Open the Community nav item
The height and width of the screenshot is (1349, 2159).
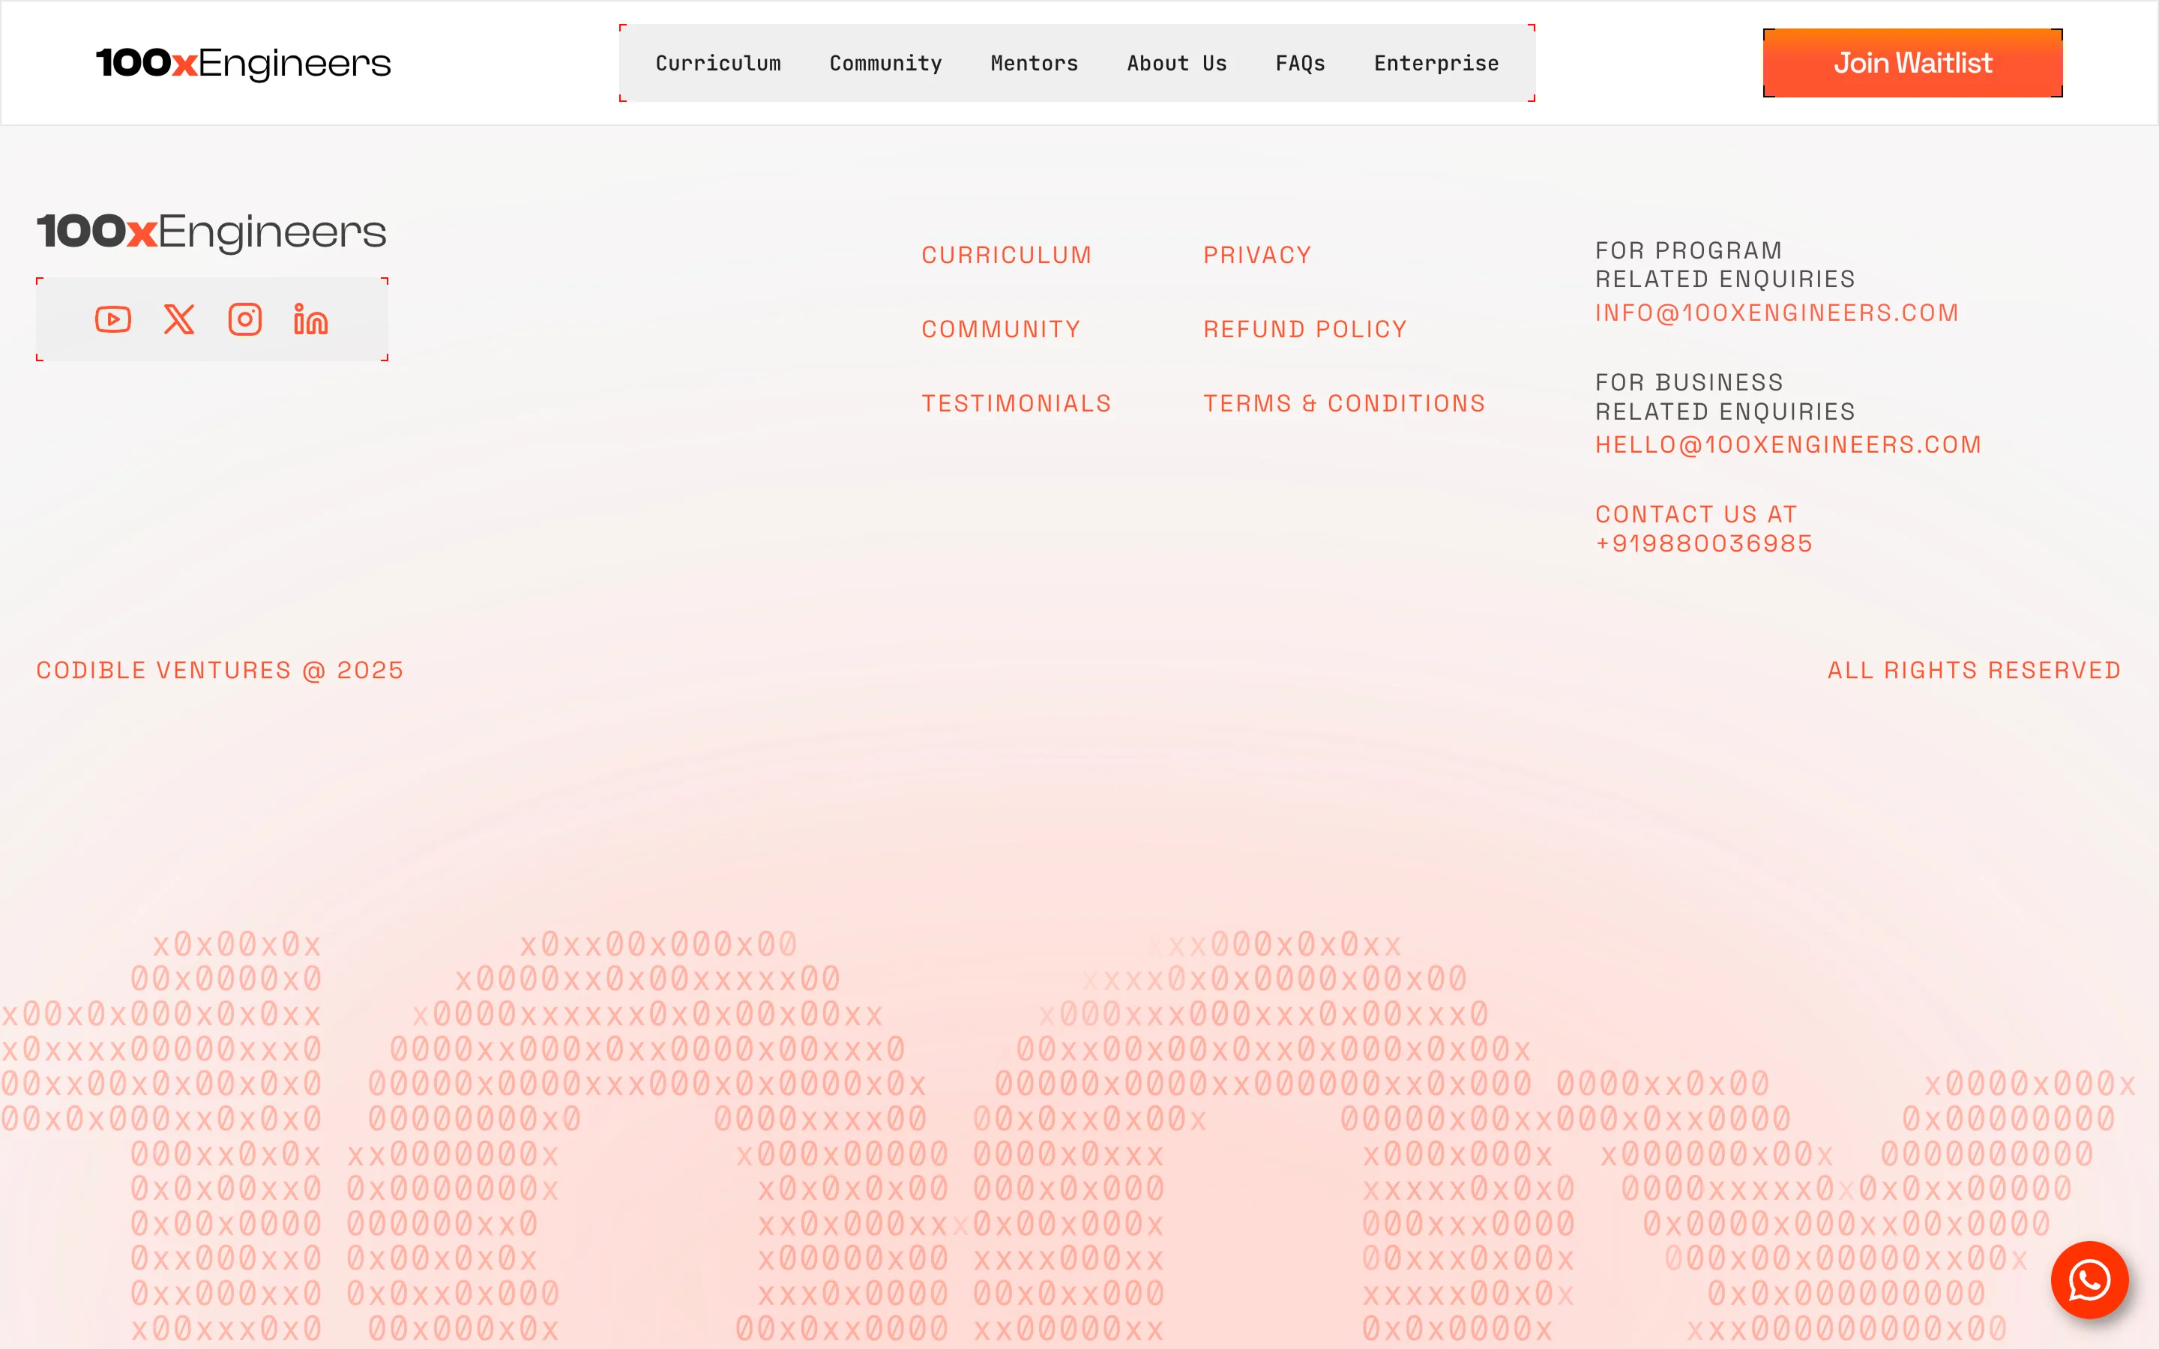(x=885, y=64)
